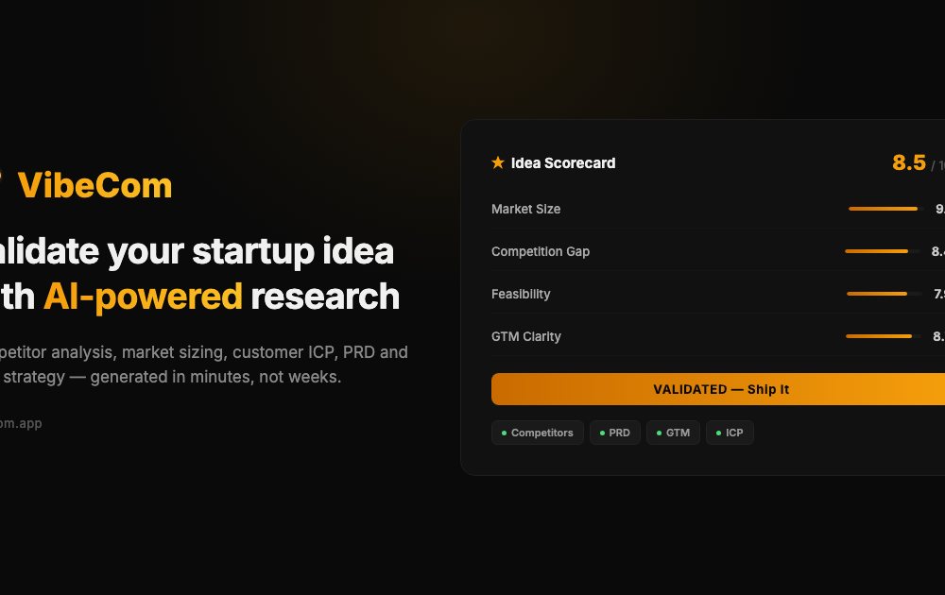This screenshot has width=945, height=595.
Task: Click the green dot on Competitors chip
Action: click(x=504, y=433)
